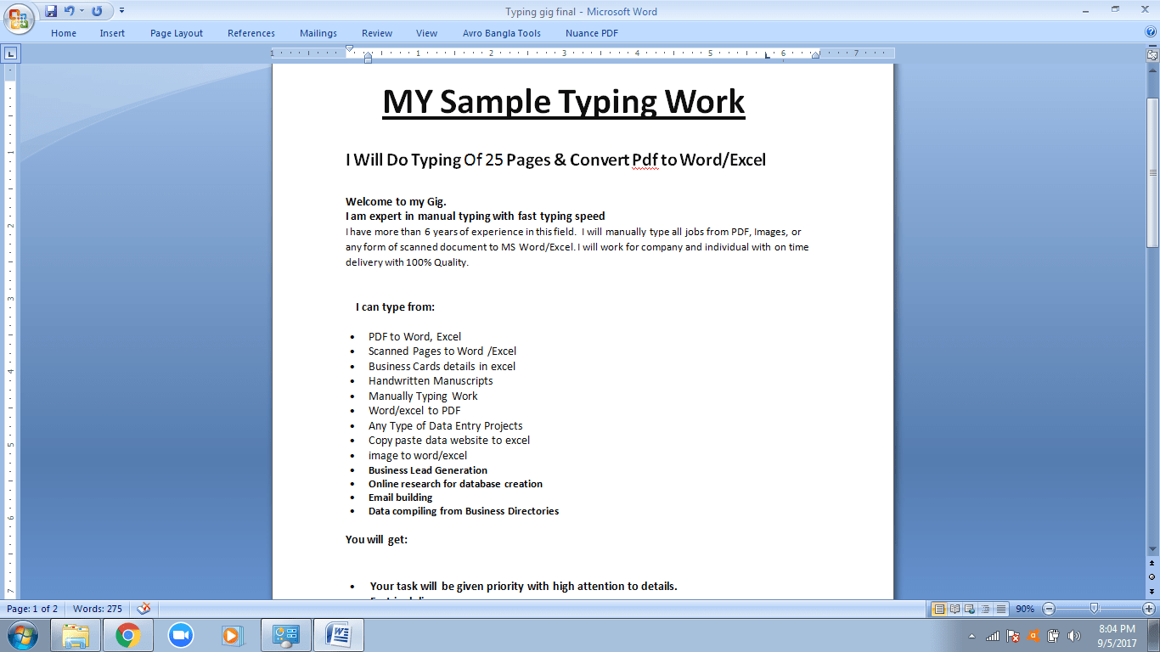This screenshot has width=1160, height=652.
Task: Toggle Full Screen Reading view
Action: pos(954,609)
